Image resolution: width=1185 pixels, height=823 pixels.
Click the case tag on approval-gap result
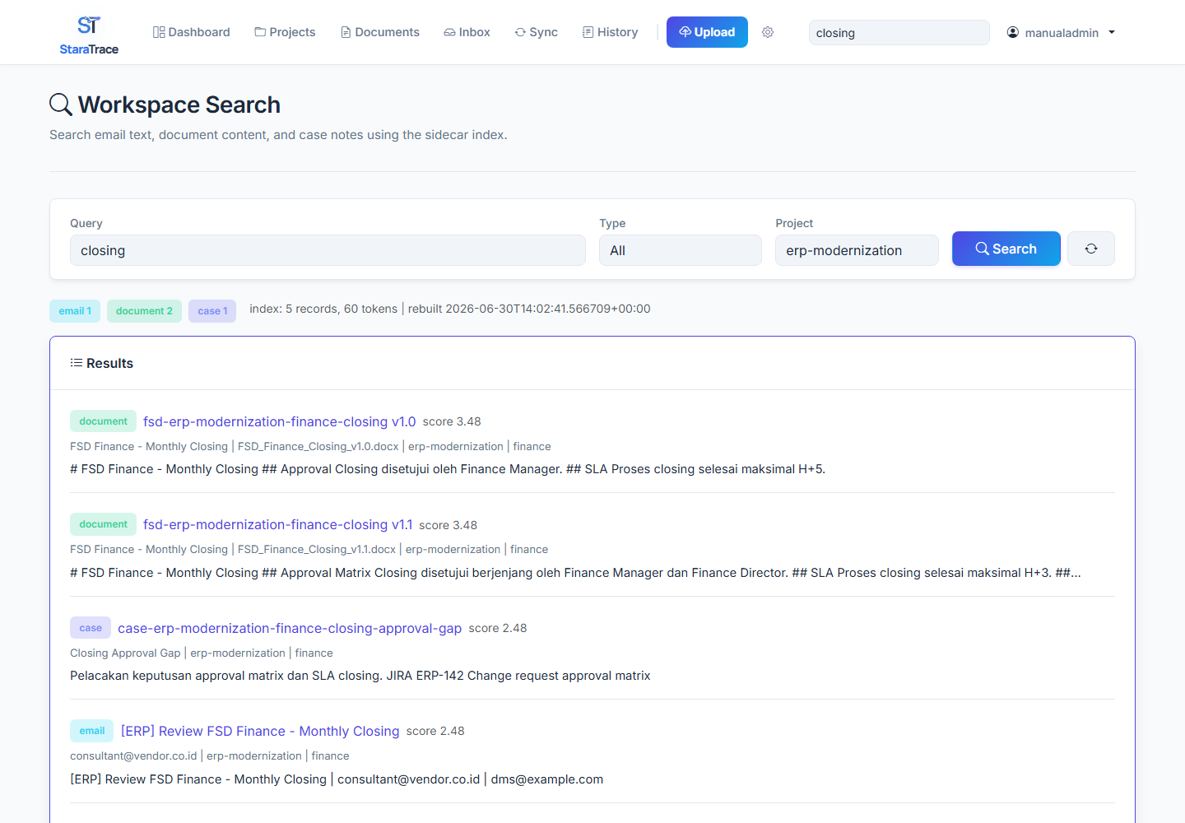click(x=91, y=628)
